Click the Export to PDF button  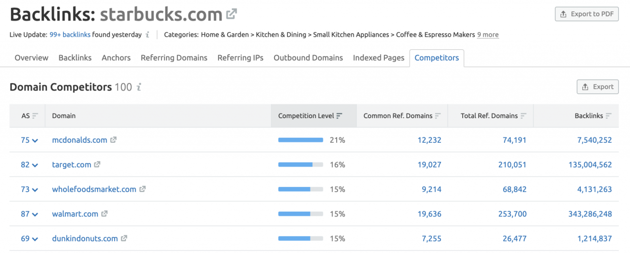[x=587, y=14]
